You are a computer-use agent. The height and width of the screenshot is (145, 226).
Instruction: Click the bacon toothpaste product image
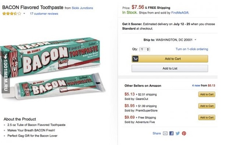tap(53, 68)
